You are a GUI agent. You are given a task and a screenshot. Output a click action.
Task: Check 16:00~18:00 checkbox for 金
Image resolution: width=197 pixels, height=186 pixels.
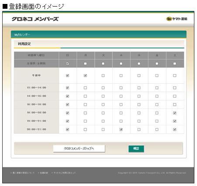pyautogui.click(x=157, y=104)
